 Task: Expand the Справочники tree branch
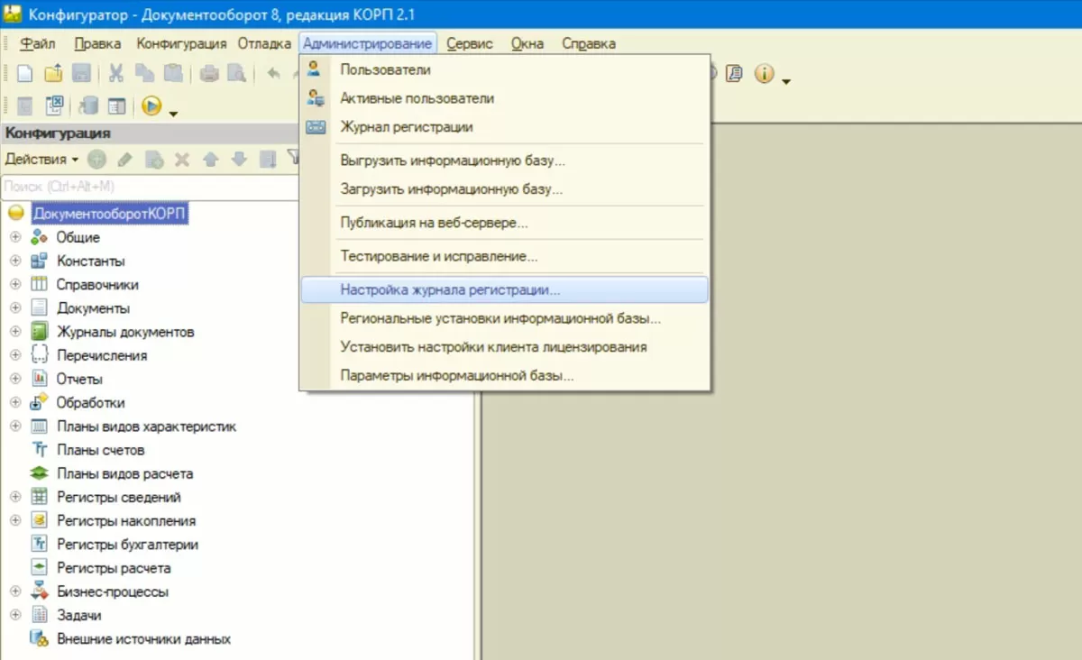point(14,285)
